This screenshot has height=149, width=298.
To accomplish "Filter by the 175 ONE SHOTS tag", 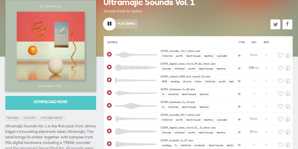I will pyautogui.click(x=51, y=118).
